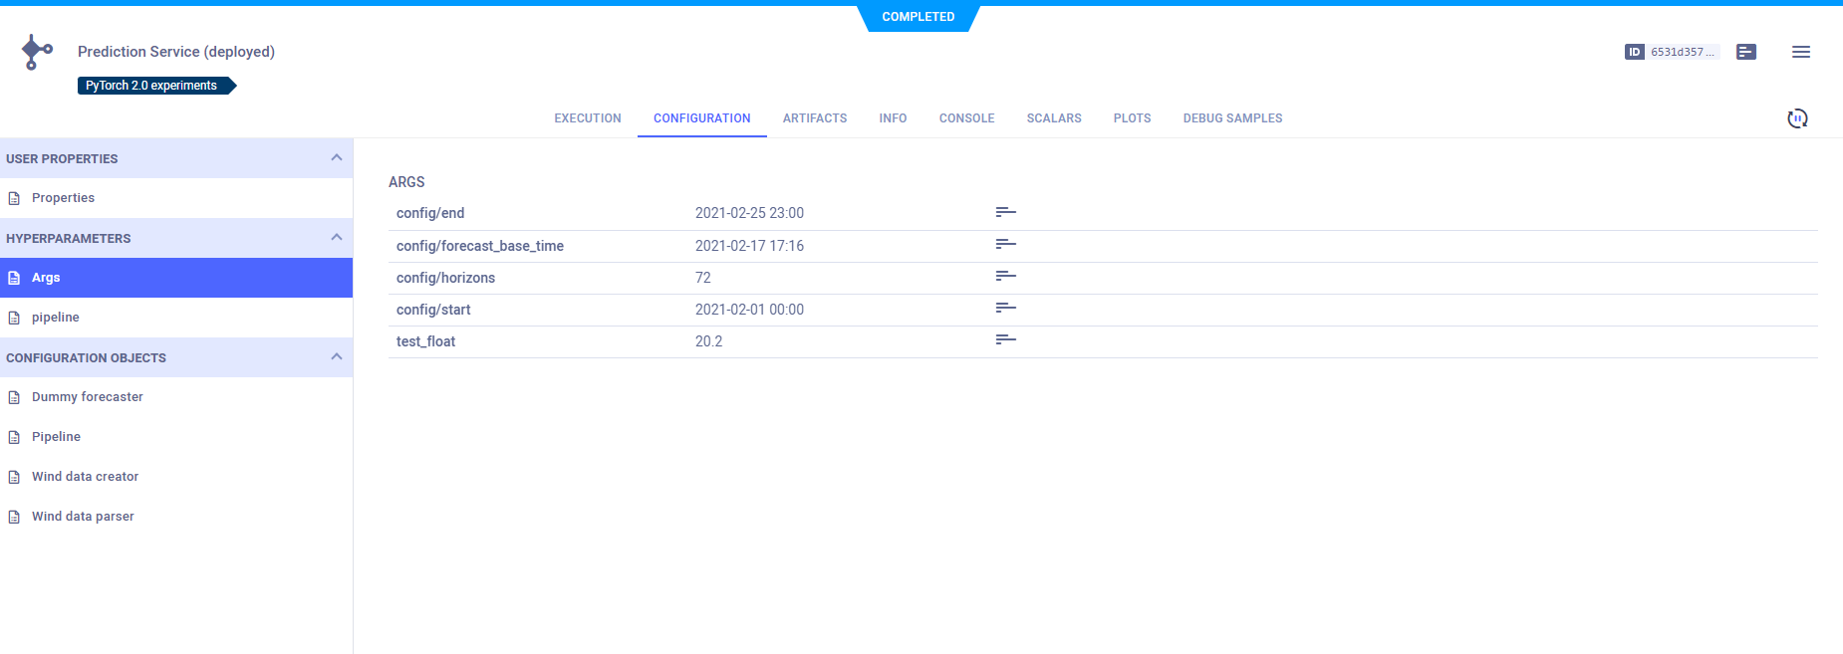This screenshot has width=1843, height=654.
Task: Open the hamburger menu at top right
Action: point(1800,52)
